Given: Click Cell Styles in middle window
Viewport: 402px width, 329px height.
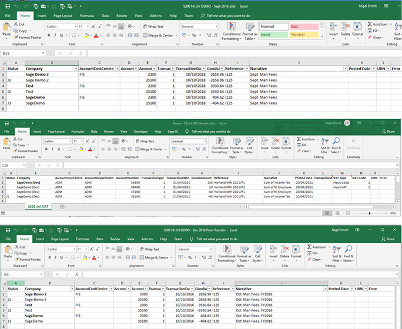Looking at the screenshot, I should (x=249, y=146).
